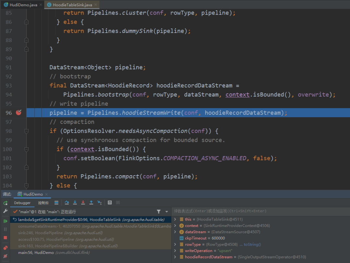The width and height of the screenshot is (350, 263).
Task: Click the toString() link for rowType
Action: (252, 245)
